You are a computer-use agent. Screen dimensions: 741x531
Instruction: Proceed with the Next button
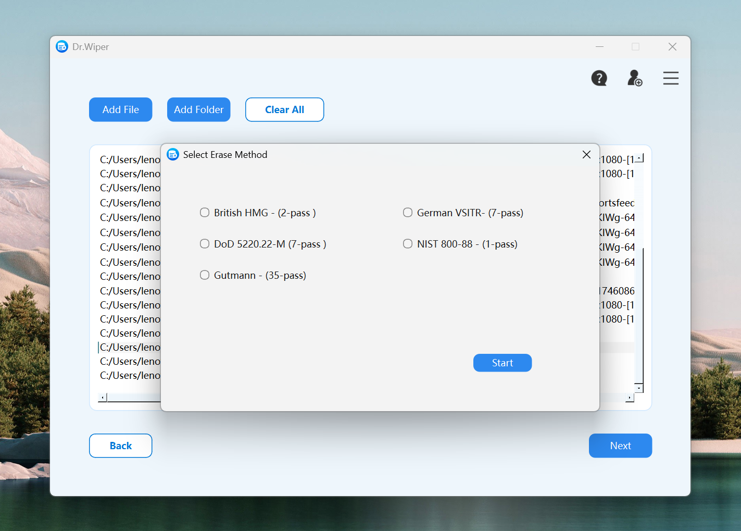coord(621,446)
